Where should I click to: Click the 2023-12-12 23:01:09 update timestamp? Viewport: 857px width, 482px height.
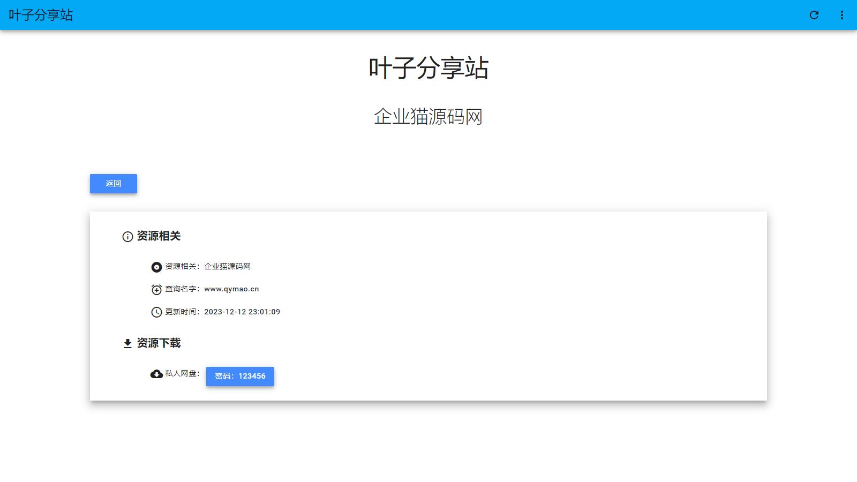(242, 312)
